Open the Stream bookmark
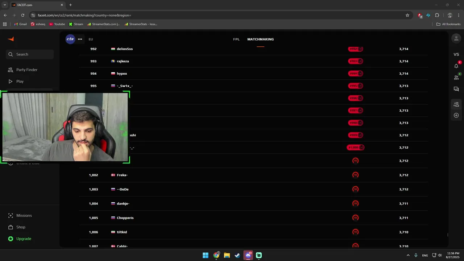464x261 pixels. tap(76, 24)
